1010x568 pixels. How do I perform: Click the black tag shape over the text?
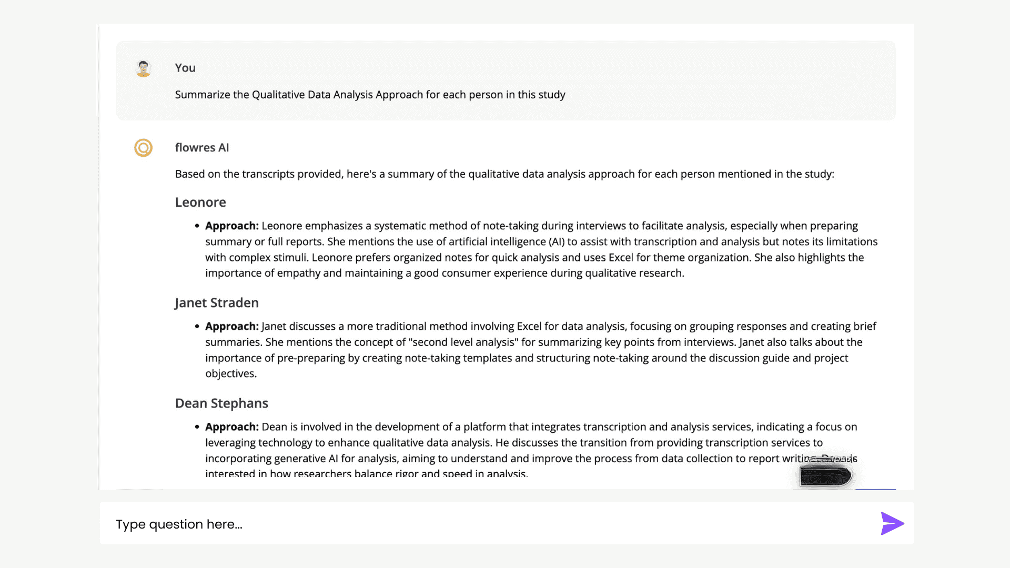[x=825, y=475]
